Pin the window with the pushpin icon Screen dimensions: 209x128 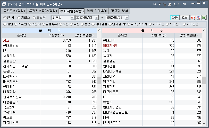(x=169, y=4)
